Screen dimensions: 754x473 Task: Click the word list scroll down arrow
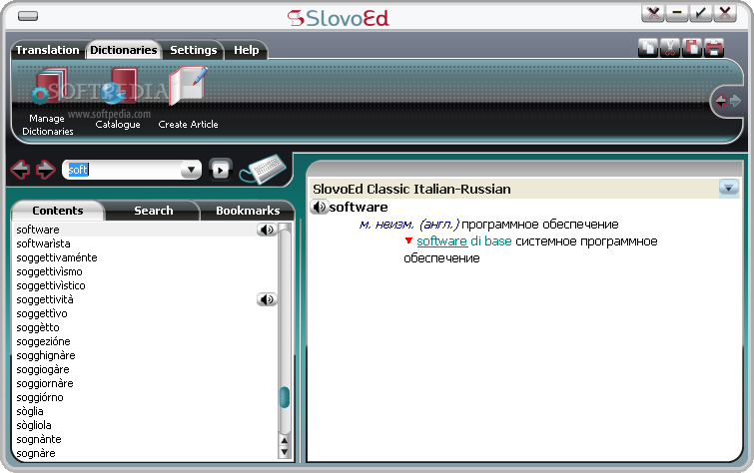click(285, 452)
